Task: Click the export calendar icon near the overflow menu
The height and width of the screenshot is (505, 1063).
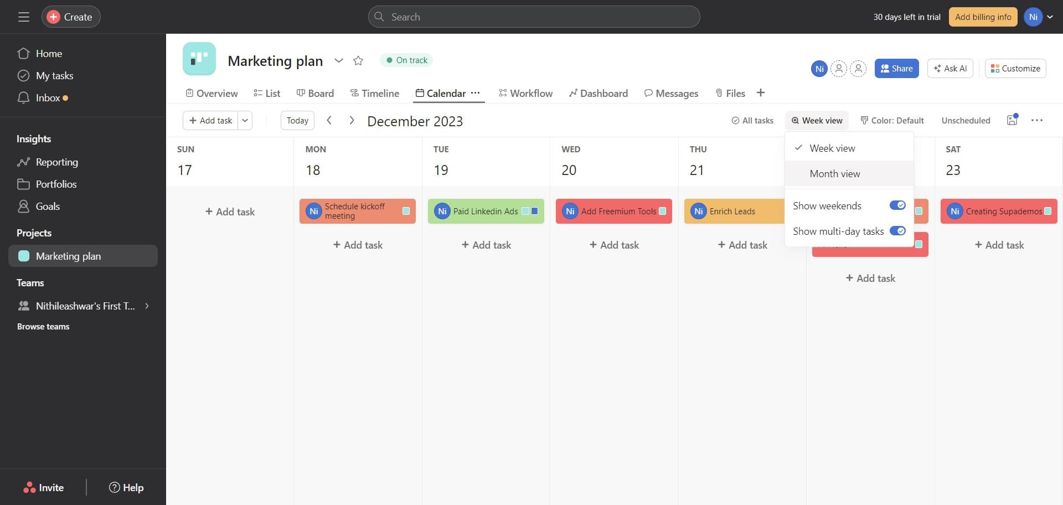Action: click(x=1012, y=120)
